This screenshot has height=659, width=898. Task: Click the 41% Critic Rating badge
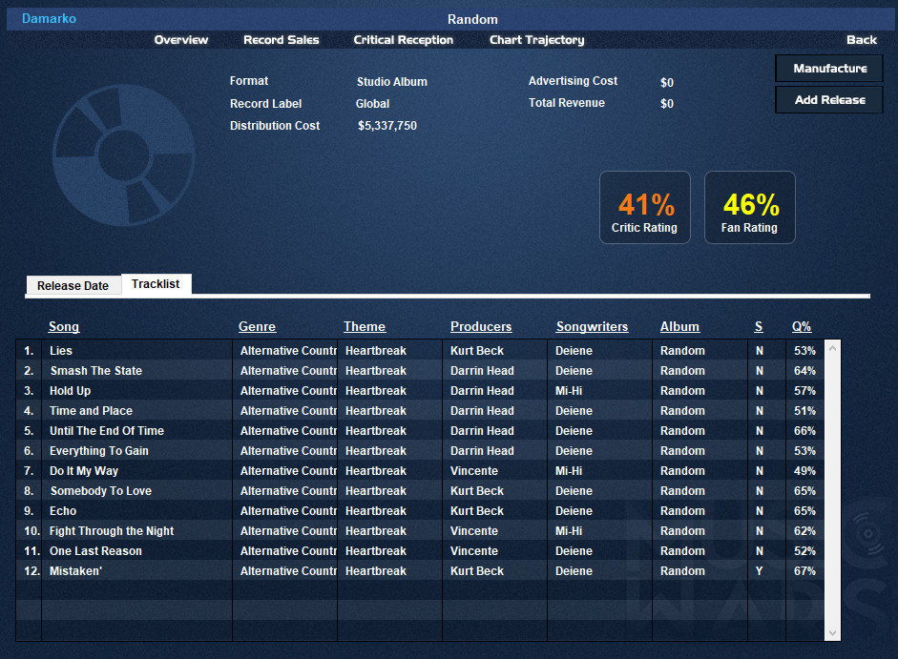(x=644, y=207)
